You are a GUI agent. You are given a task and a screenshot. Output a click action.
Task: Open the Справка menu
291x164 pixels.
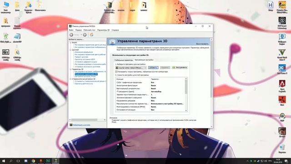(x=115, y=30)
